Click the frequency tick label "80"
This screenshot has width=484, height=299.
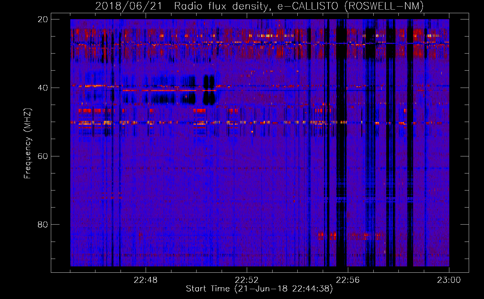click(x=43, y=225)
